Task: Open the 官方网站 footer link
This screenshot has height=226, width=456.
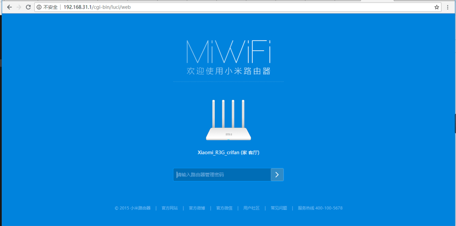Action: (x=170, y=208)
